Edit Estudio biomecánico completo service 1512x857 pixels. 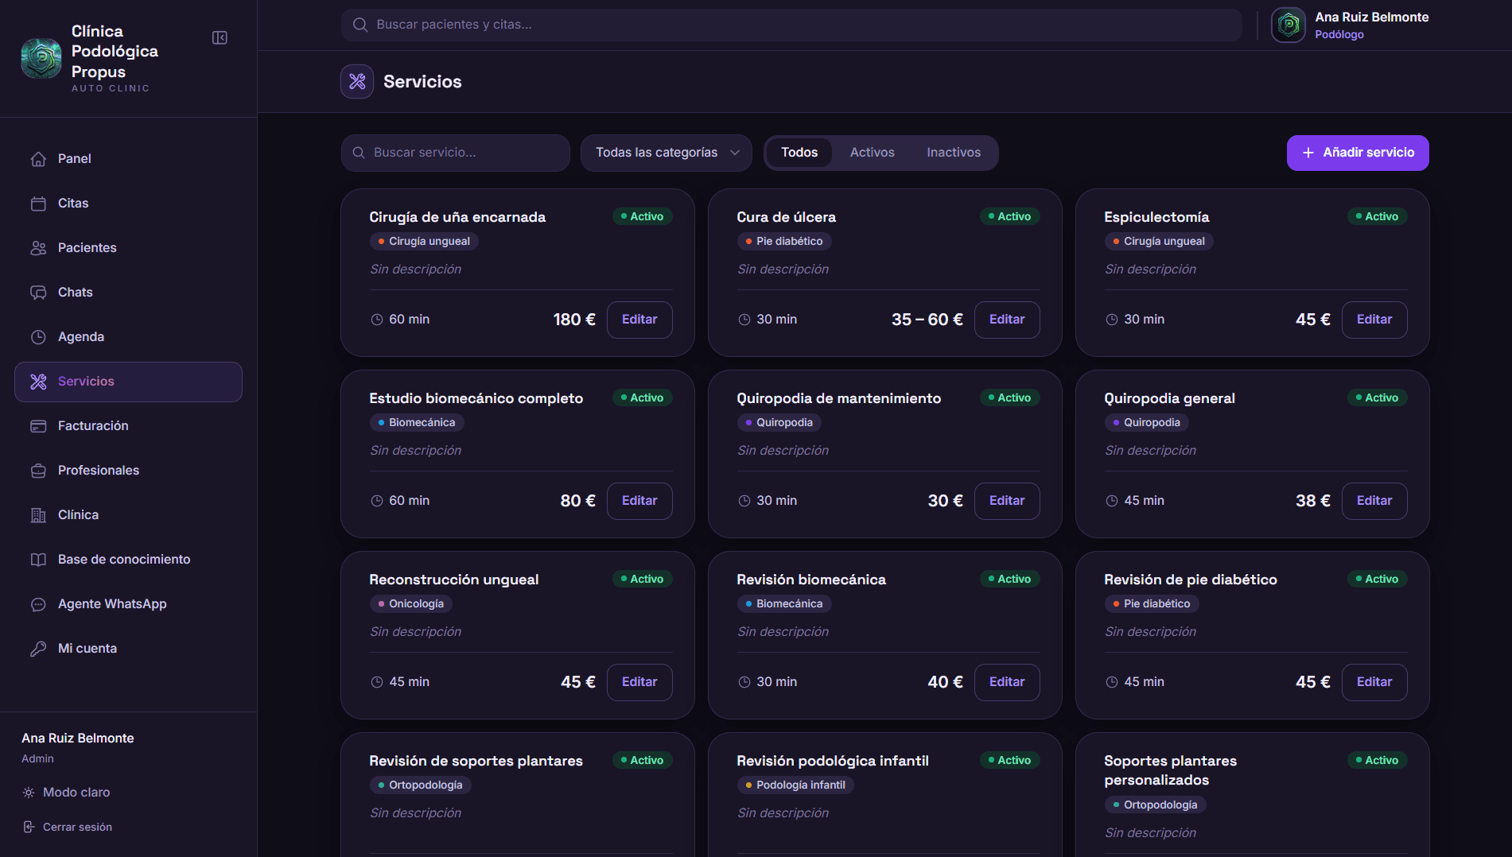point(639,501)
